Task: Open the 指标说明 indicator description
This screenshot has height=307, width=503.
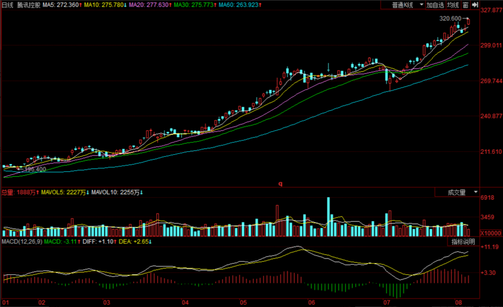Action: point(463,242)
